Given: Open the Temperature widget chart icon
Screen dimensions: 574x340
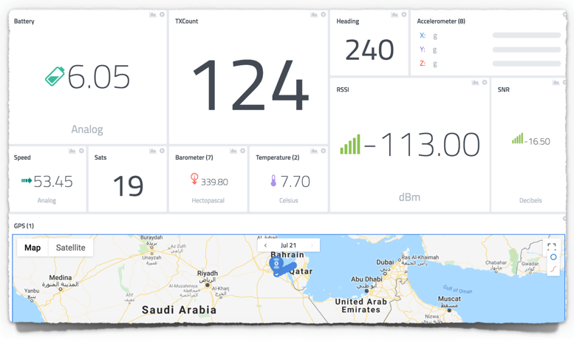Looking at the screenshot, I should click(314, 151).
